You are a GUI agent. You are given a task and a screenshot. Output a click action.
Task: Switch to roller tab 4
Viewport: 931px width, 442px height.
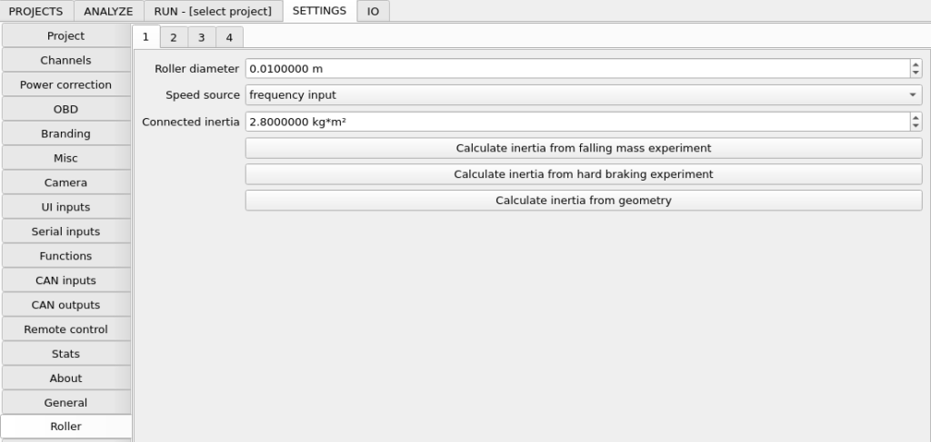click(229, 37)
